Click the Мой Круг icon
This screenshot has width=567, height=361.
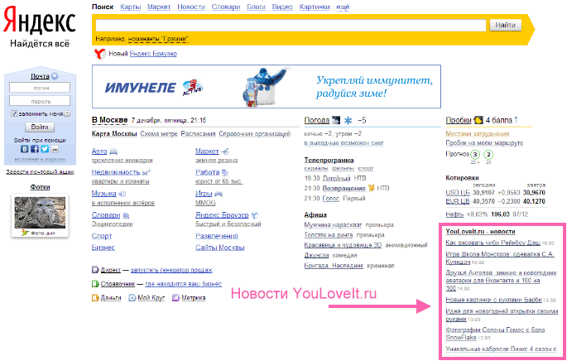pos(132,298)
